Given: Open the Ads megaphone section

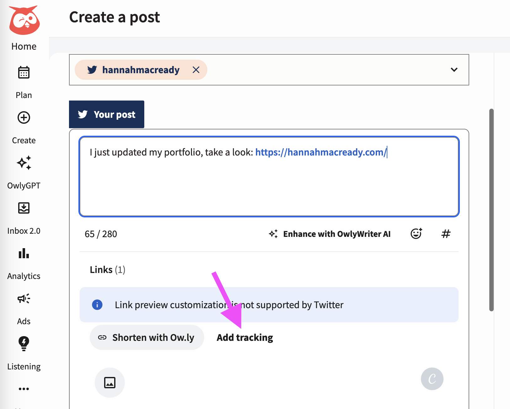Looking at the screenshot, I should 24,308.
